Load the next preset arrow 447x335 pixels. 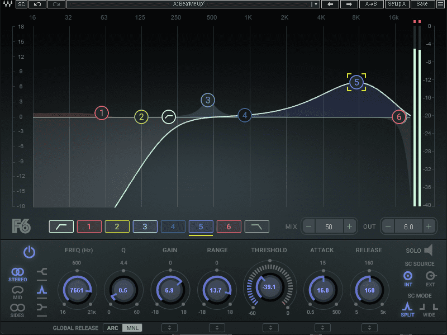349,4
